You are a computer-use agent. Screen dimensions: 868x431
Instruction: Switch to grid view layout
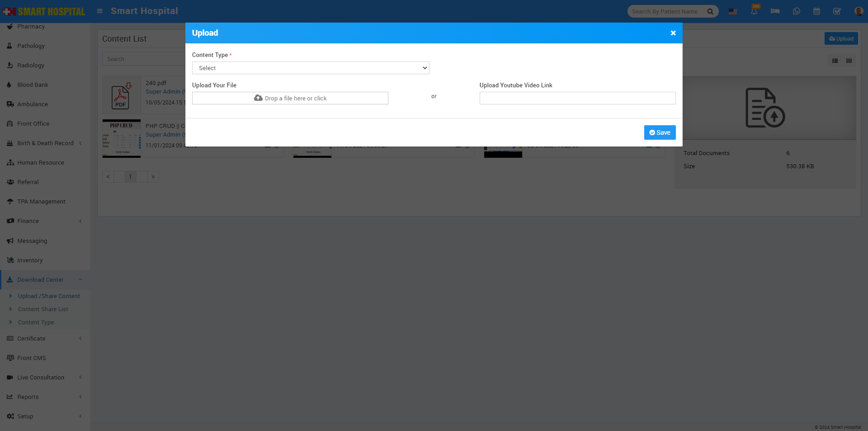click(x=849, y=61)
